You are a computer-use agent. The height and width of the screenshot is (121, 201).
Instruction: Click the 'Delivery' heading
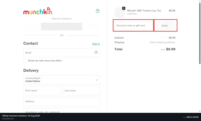tap(31, 70)
